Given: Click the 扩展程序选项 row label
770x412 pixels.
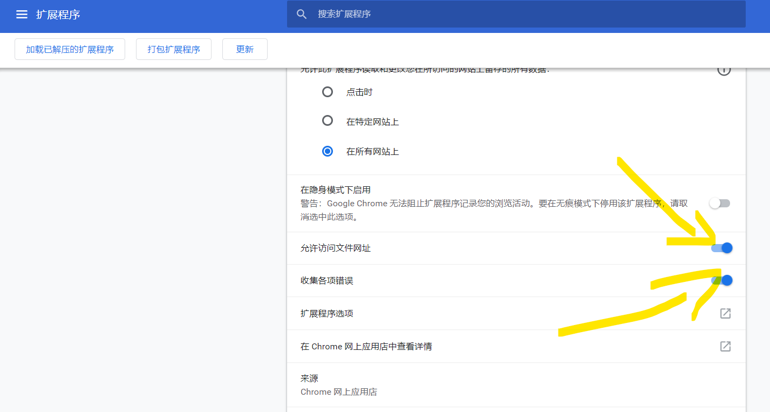Looking at the screenshot, I should pyautogui.click(x=327, y=313).
